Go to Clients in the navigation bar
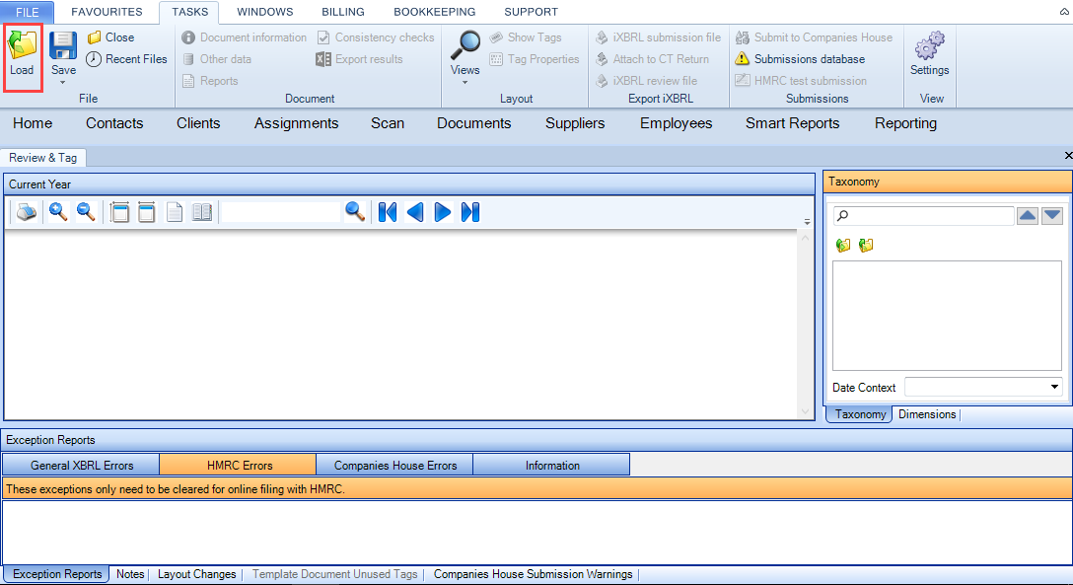The height and width of the screenshot is (585, 1073). pos(198,123)
